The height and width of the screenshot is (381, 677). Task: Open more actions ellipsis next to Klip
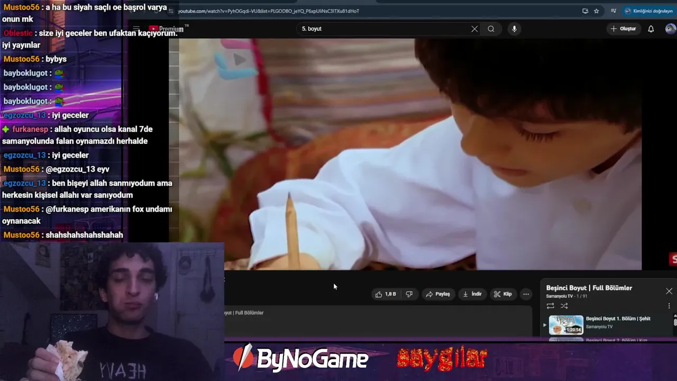click(x=526, y=294)
